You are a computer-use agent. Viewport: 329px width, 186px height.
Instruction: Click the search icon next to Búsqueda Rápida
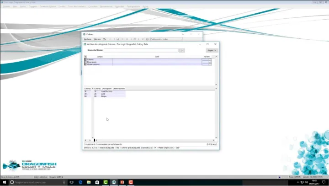pos(182,50)
